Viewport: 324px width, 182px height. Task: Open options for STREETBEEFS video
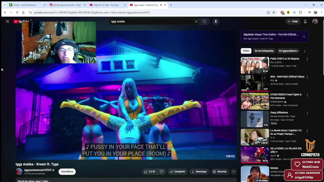pos(307,95)
